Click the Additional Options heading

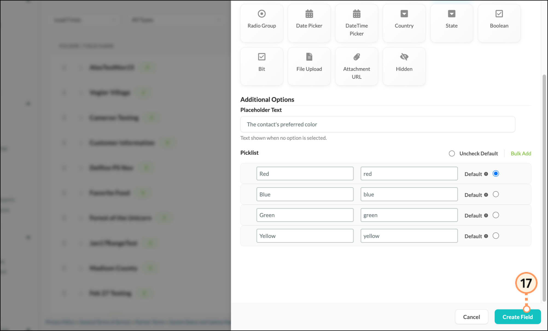(x=267, y=99)
